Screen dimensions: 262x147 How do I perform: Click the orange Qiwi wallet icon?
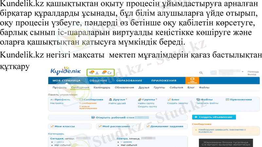[192, 81]
